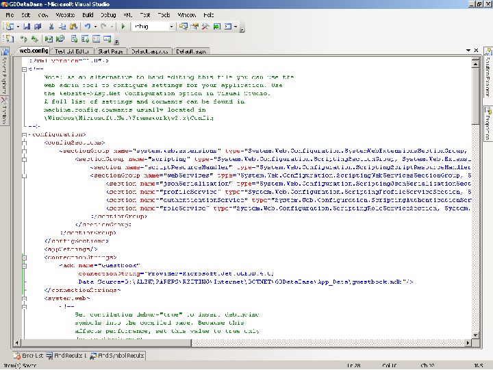Switch to the Default.aspx.cs tab
Screen dimensions: 493x370
click(149, 51)
